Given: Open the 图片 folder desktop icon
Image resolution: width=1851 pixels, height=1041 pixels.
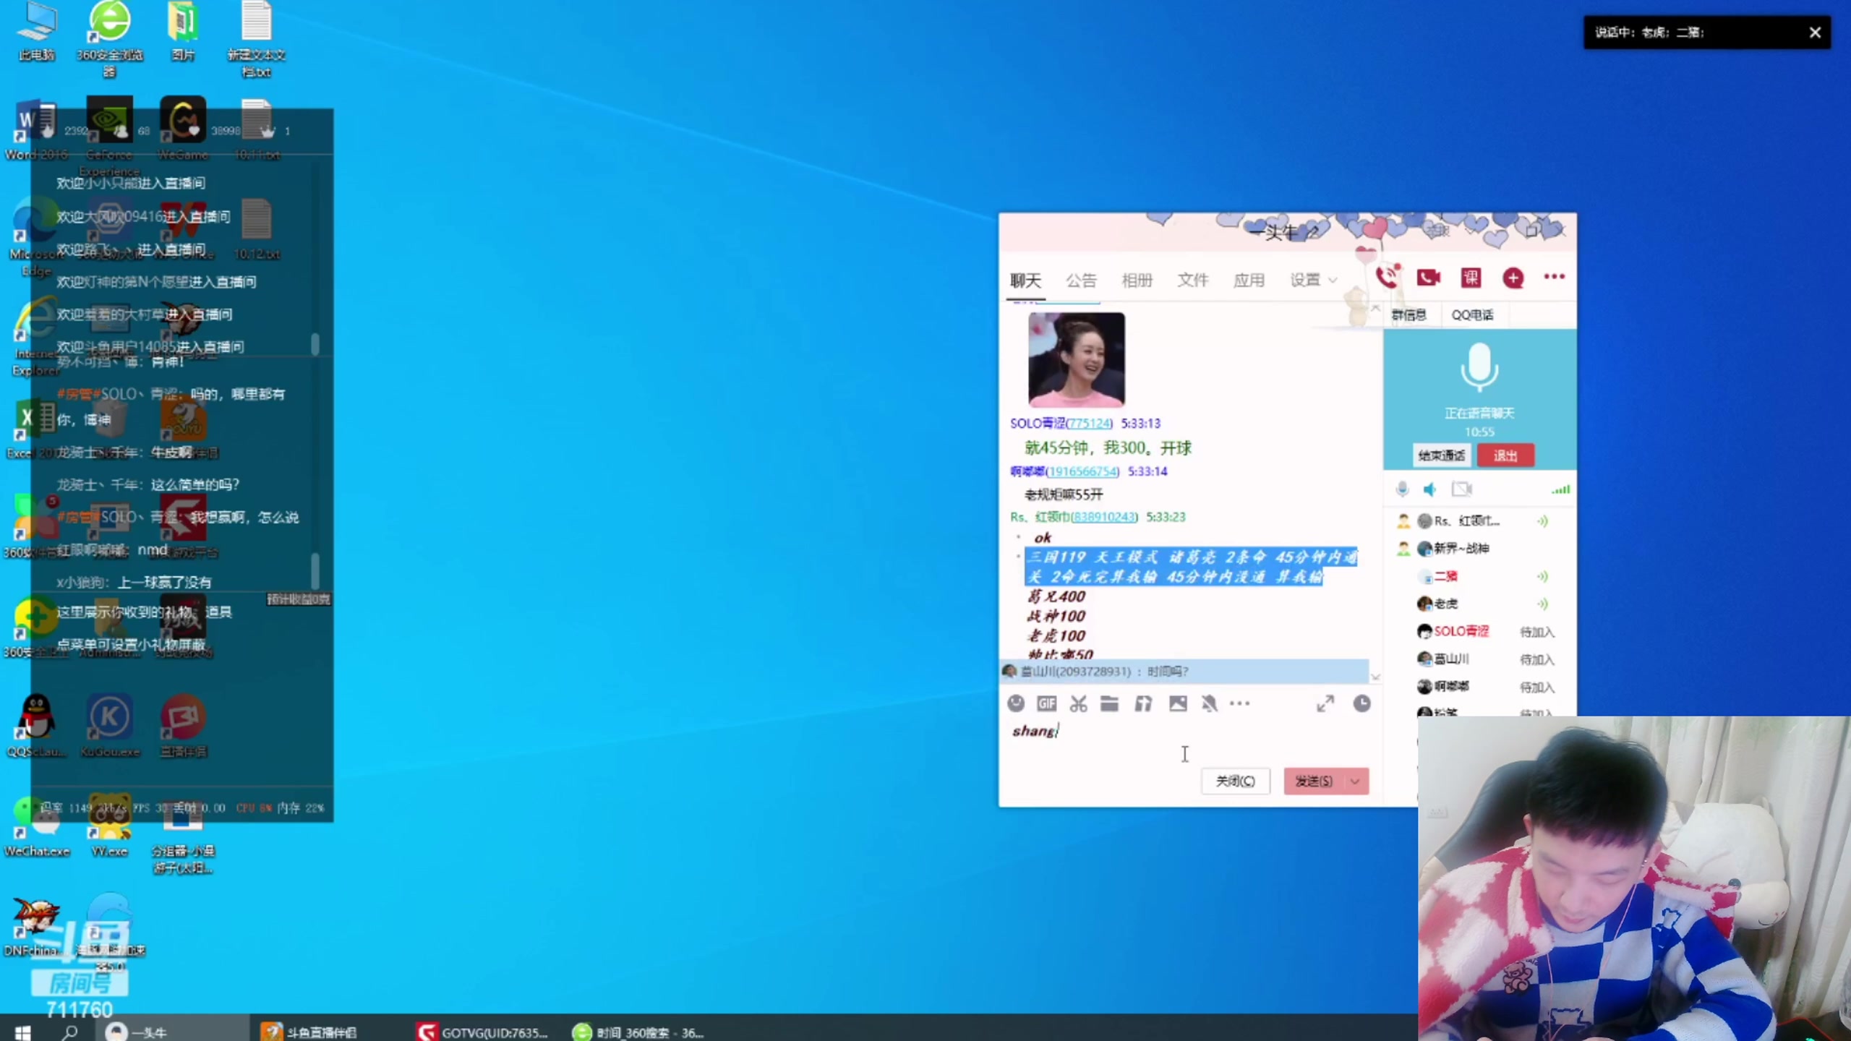Looking at the screenshot, I should coord(183,32).
